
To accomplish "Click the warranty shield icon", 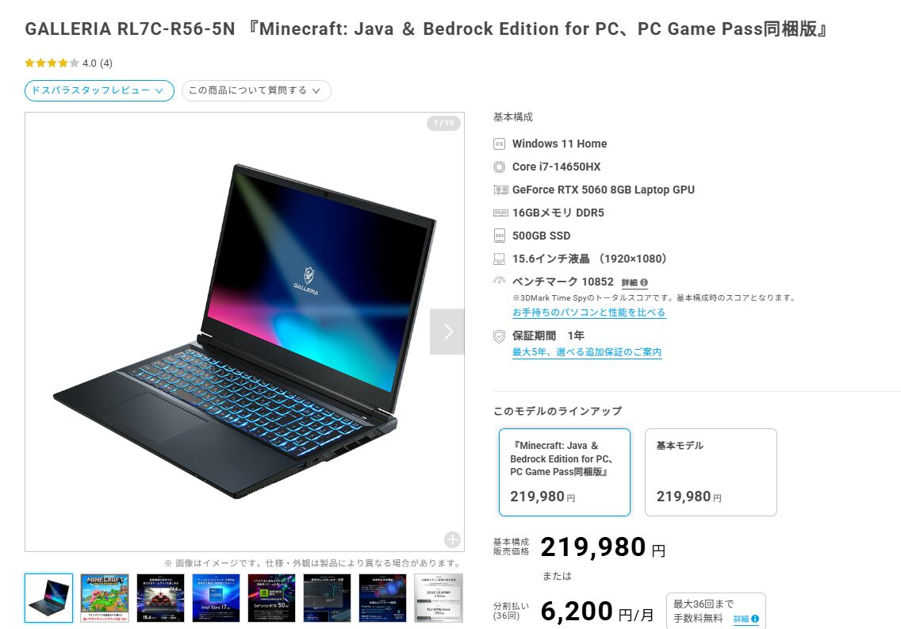I will pyautogui.click(x=500, y=336).
